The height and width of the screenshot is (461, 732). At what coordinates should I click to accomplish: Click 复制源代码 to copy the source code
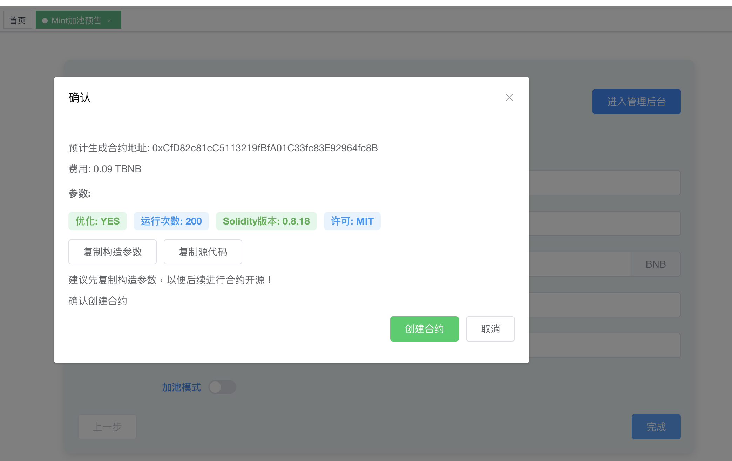pyautogui.click(x=203, y=252)
